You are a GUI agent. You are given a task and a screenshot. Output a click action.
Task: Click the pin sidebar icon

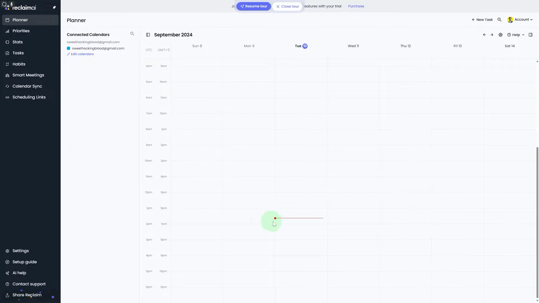coord(54,8)
